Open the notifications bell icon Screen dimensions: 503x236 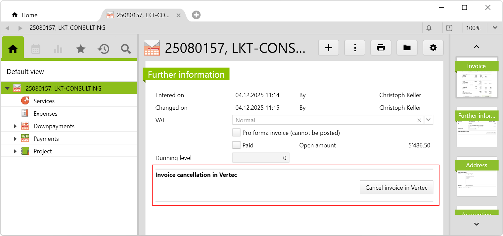(429, 28)
